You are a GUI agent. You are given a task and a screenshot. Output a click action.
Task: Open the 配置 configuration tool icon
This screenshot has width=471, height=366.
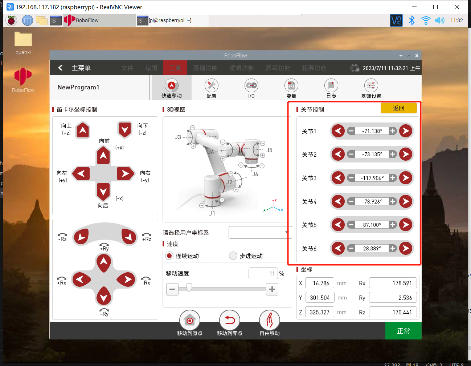coord(211,86)
